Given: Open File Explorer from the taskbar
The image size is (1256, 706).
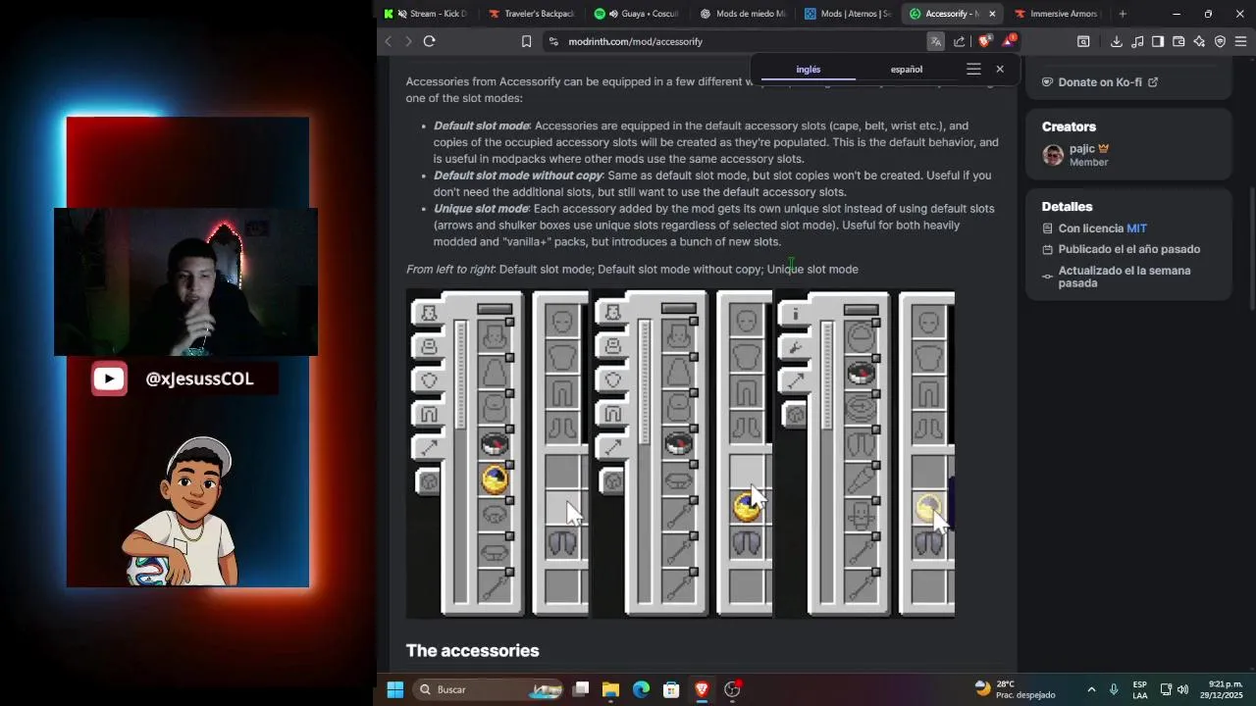Looking at the screenshot, I should click(x=610, y=689).
